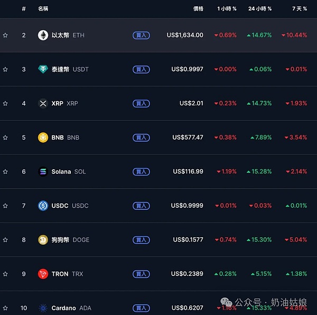The width and height of the screenshot is (317, 315).
Task: Star ETH to add to watchlist
Action: click(x=5, y=35)
